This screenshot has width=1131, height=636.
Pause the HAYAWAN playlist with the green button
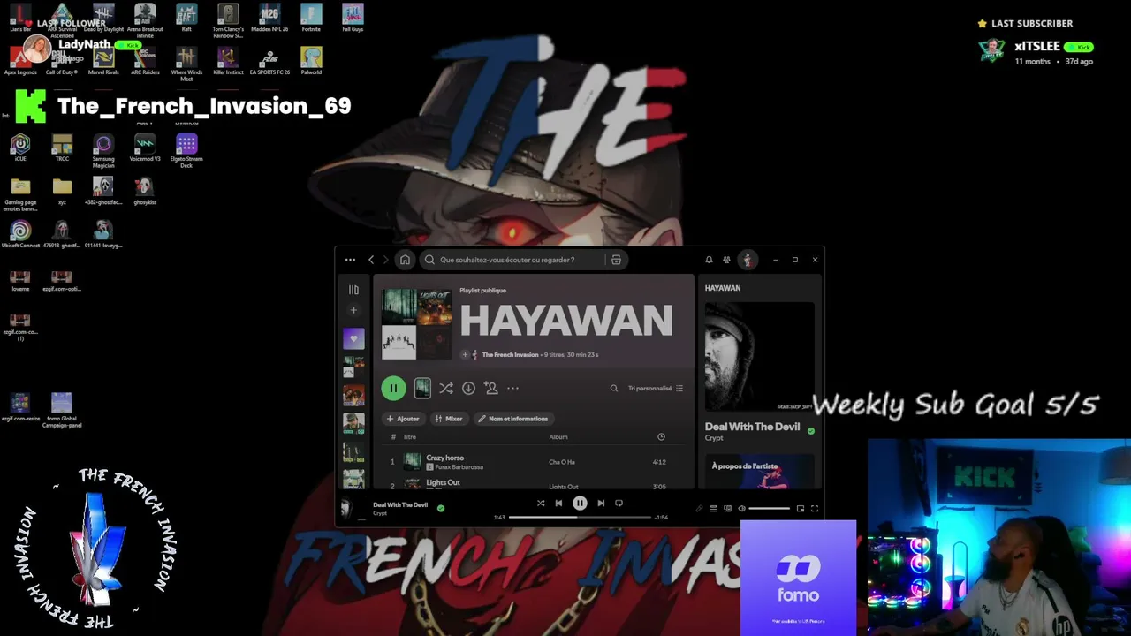coord(393,388)
